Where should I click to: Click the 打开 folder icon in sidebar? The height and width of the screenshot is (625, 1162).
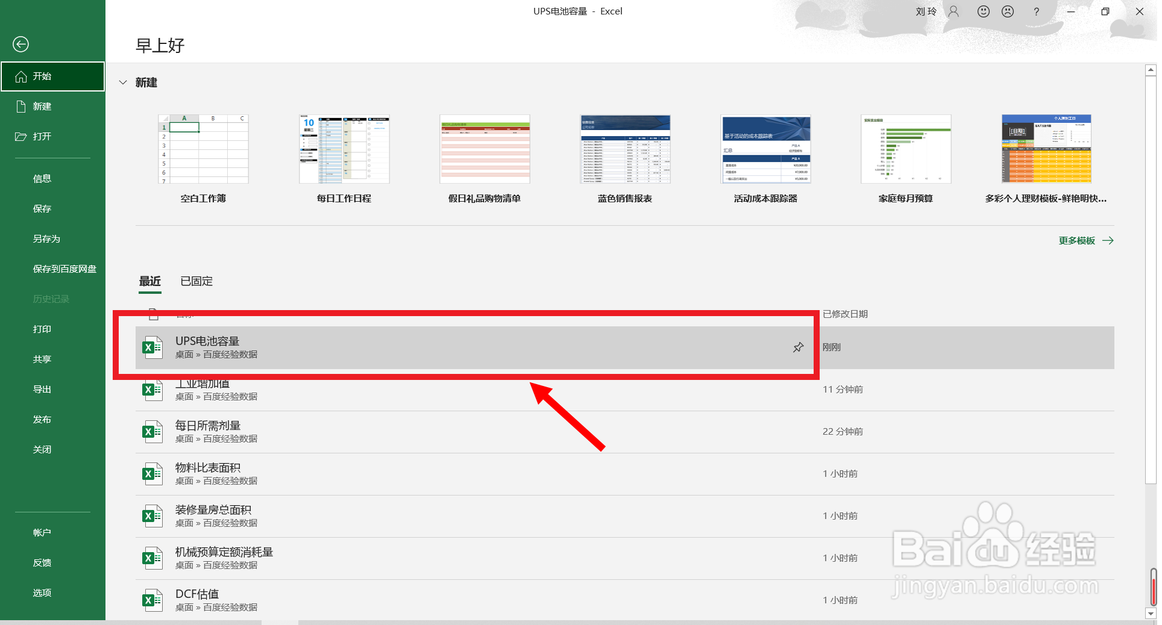(x=21, y=137)
